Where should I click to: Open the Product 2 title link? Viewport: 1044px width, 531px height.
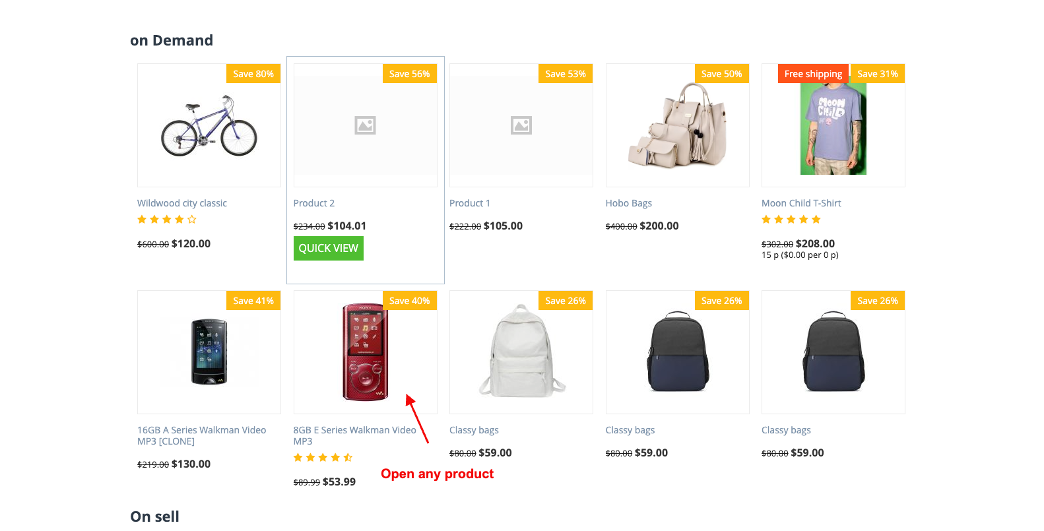(x=314, y=203)
